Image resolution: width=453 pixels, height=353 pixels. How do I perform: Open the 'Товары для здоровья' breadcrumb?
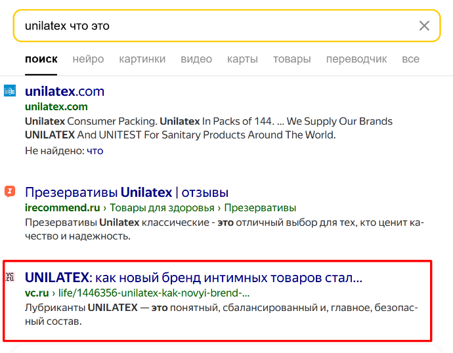[x=162, y=207]
